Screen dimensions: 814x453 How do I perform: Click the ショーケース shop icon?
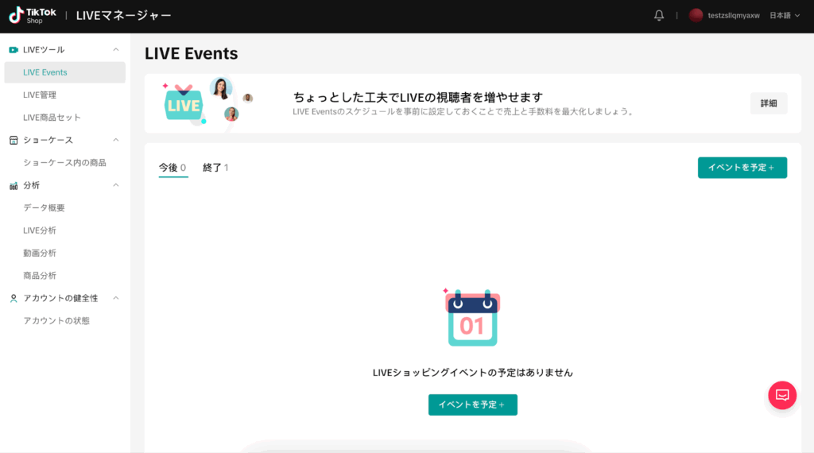pyautogui.click(x=14, y=141)
